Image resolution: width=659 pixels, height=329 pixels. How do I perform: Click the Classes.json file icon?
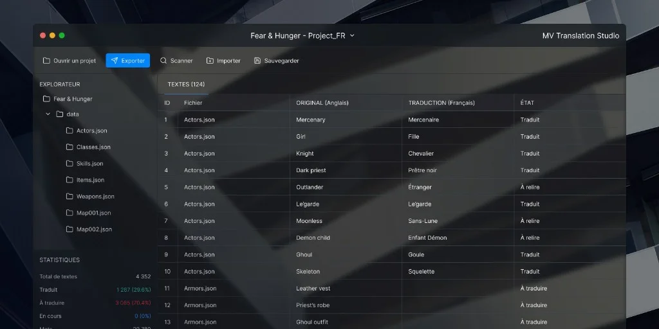coord(70,147)
